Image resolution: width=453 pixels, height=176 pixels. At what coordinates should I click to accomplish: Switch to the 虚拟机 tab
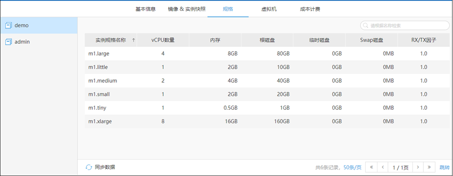pyautogui.click(x=269, y=9)
